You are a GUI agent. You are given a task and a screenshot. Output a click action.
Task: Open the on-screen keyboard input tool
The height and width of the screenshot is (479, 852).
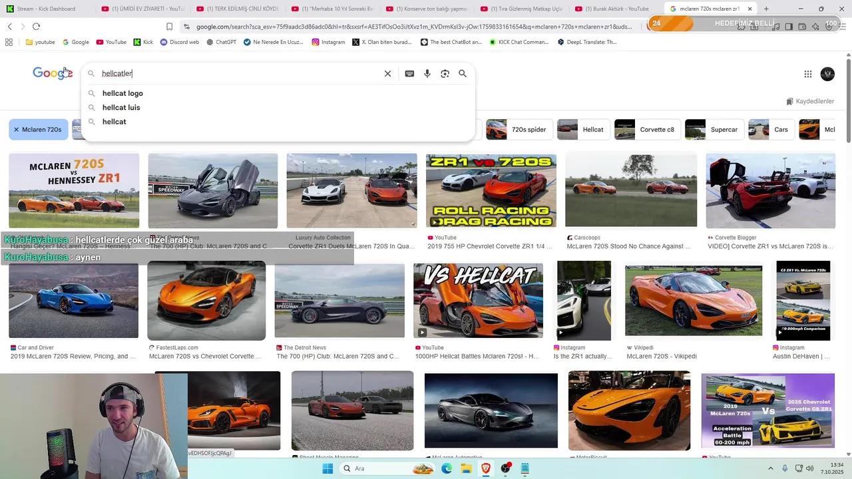tap(409, 74)
